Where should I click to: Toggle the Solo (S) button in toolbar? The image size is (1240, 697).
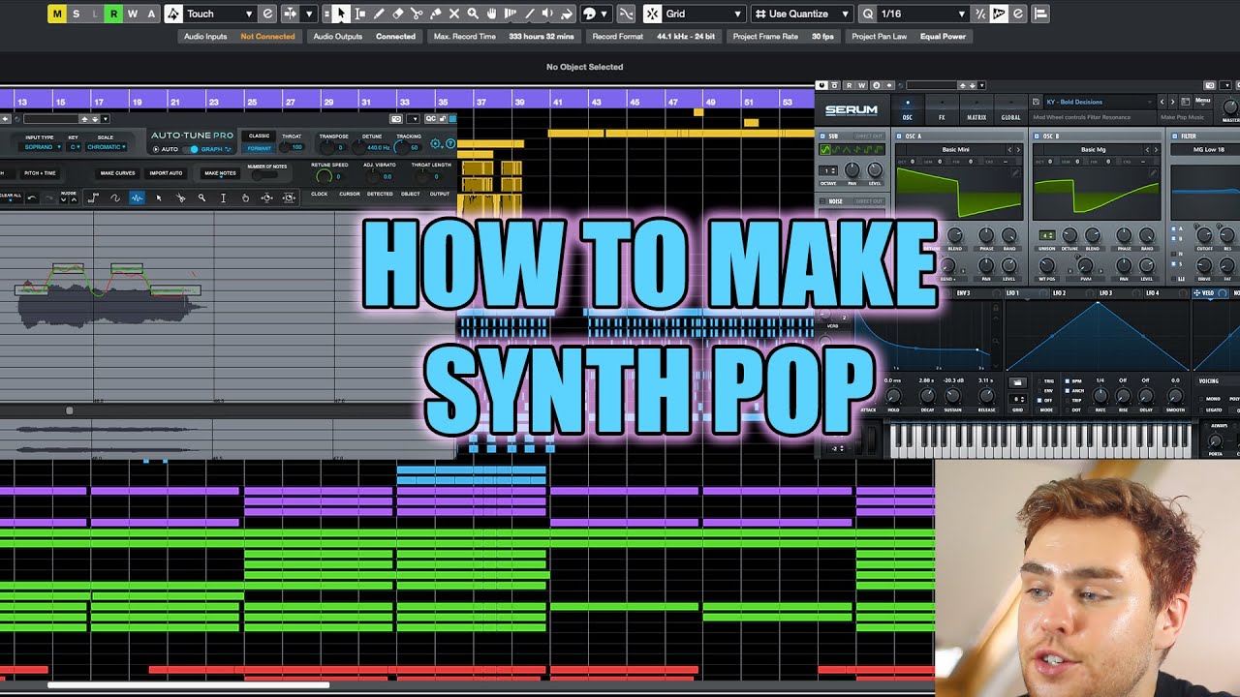coord(76,14)
